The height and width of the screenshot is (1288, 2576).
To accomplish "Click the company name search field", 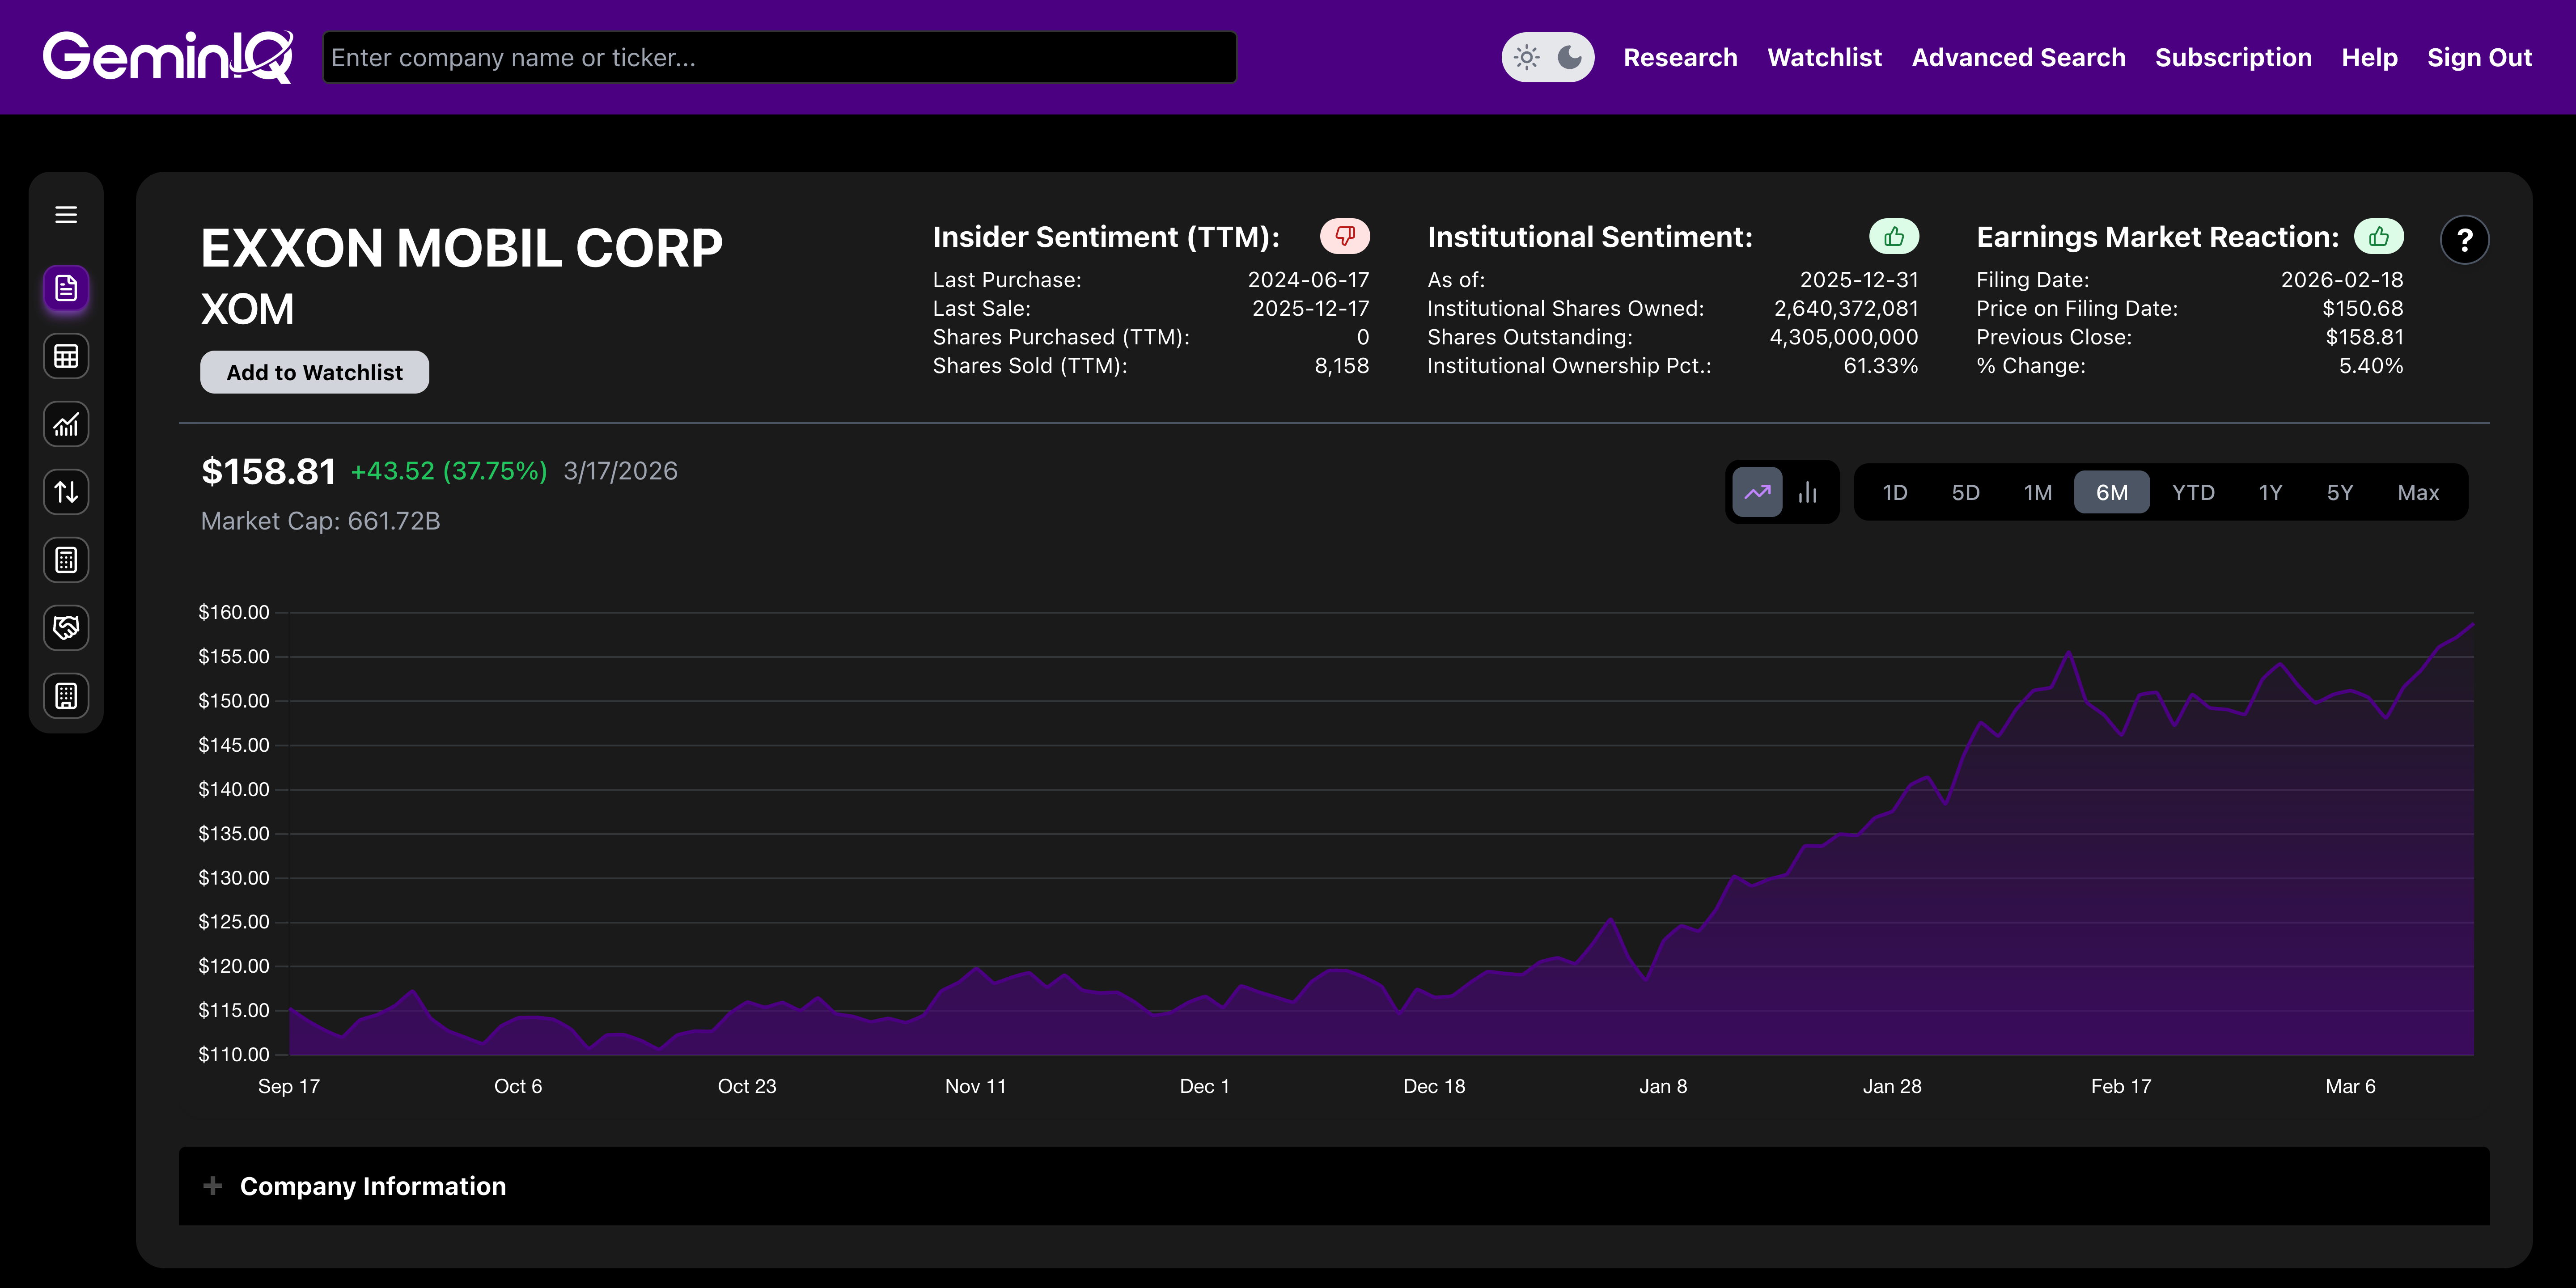I will [x=779, y=57].
